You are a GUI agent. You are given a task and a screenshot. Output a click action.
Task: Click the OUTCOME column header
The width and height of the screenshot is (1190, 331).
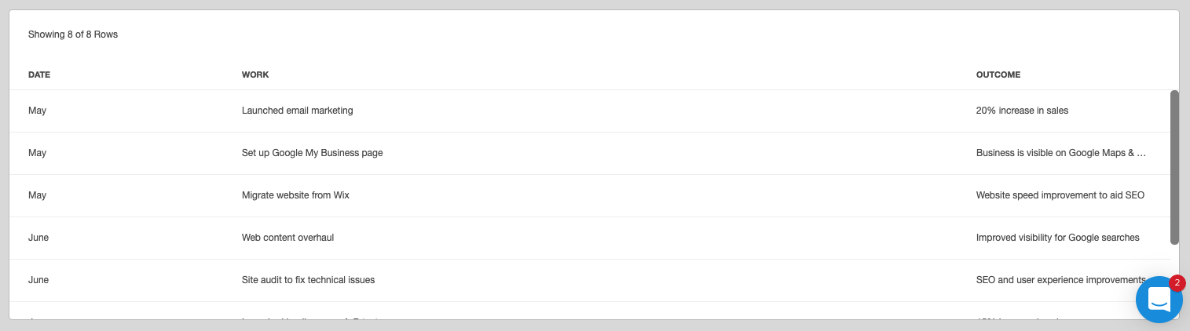click(998, 75)
